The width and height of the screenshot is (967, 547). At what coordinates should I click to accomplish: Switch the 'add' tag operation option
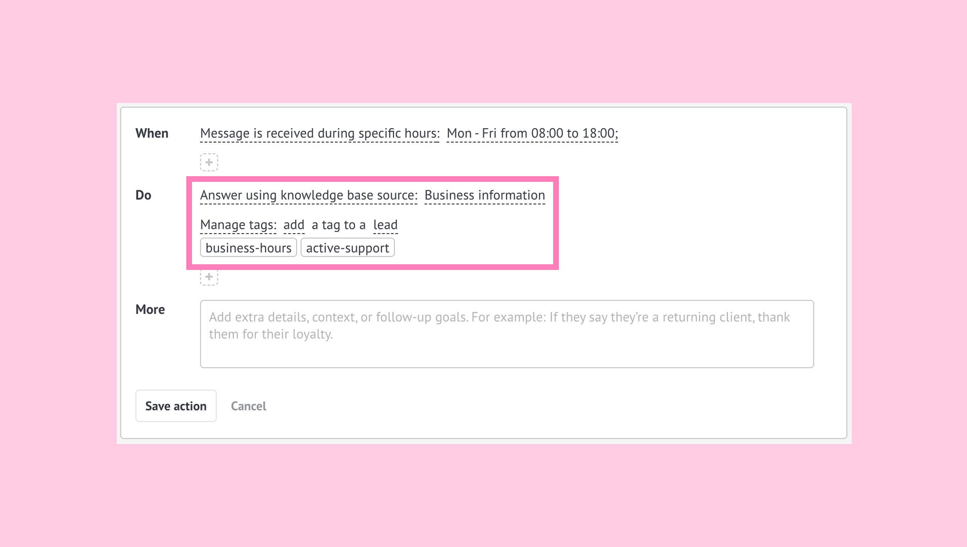pos(294,224)
